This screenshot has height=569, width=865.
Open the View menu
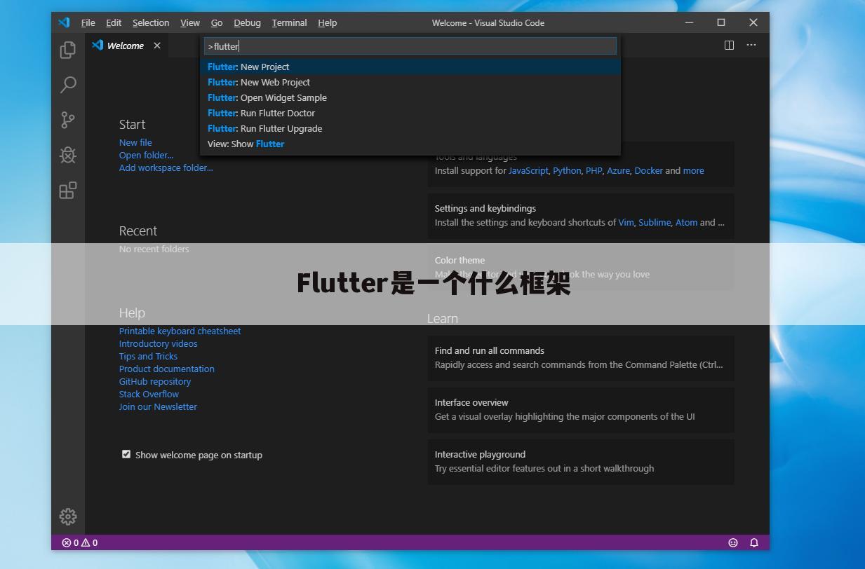190,22
